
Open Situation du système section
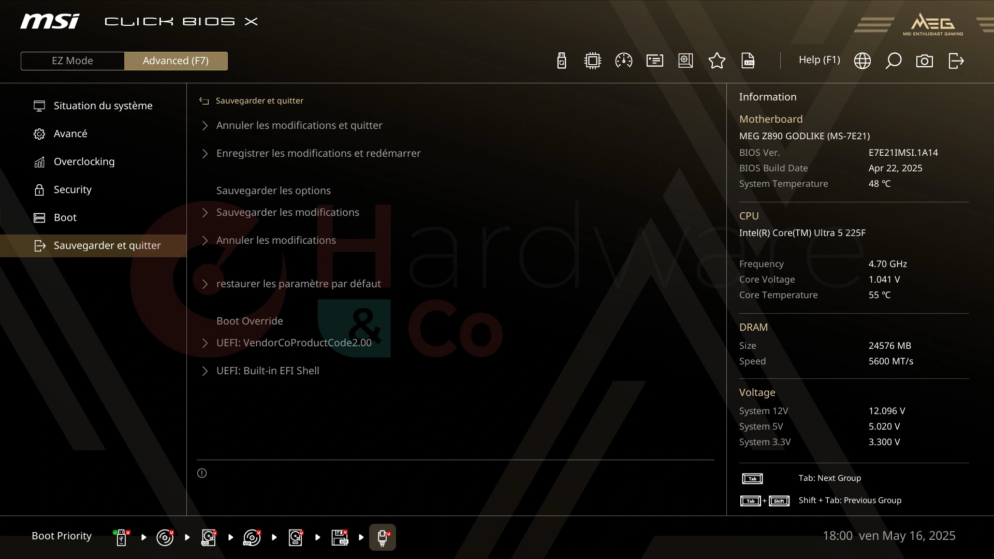click(x=93, y=106)
